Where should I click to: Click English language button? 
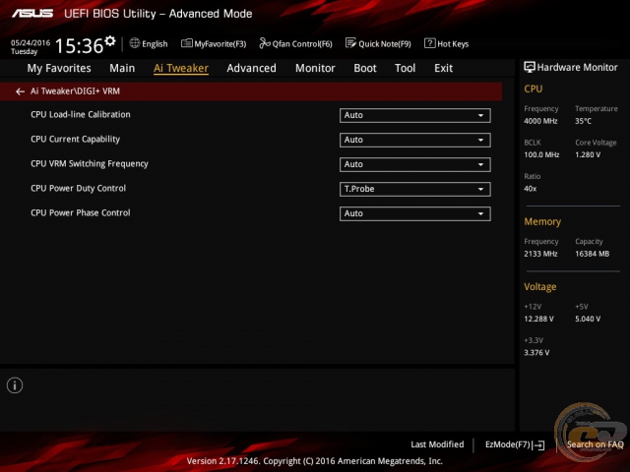click(x=155, y=43)
